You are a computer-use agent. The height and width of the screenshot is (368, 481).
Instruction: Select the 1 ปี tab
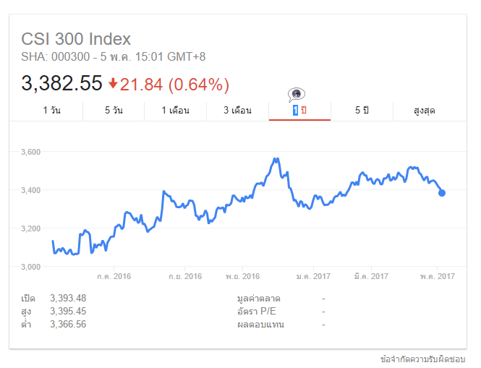point(299,111)
